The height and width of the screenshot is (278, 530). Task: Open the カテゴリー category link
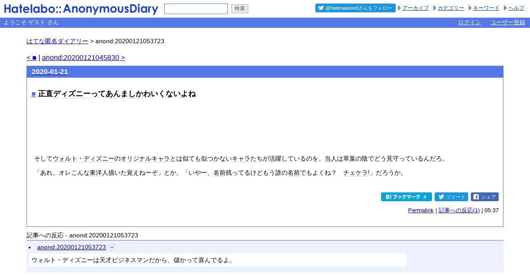tap(451, 8)
